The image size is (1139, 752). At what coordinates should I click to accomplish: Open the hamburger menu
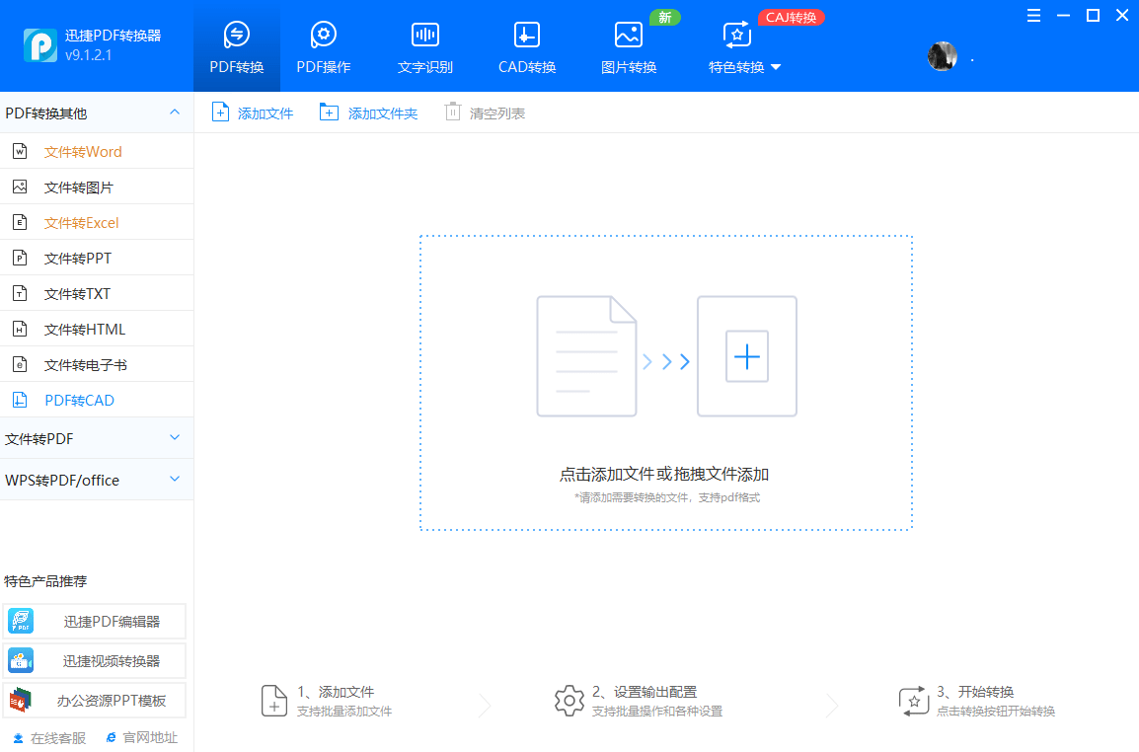1033,15
